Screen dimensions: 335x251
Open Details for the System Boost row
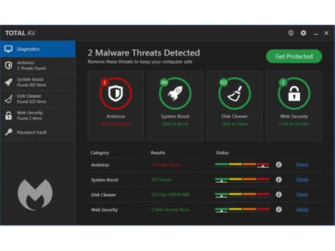click(x=302, y=179)
